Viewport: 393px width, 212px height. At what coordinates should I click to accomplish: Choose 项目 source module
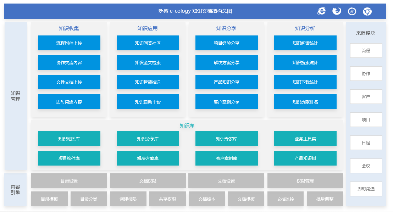[366, 119]
